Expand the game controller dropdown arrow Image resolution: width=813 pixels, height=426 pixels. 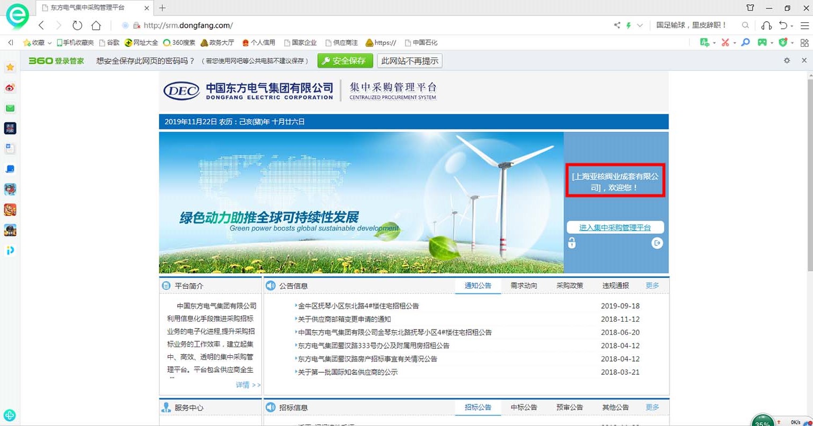(771, 43)
